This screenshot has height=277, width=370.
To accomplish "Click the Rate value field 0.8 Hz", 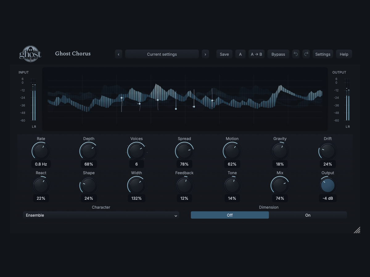I will [x=41, y=164].
